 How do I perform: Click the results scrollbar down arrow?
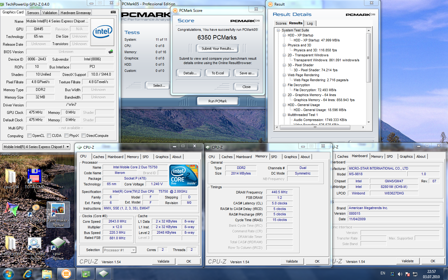[368, 122]
